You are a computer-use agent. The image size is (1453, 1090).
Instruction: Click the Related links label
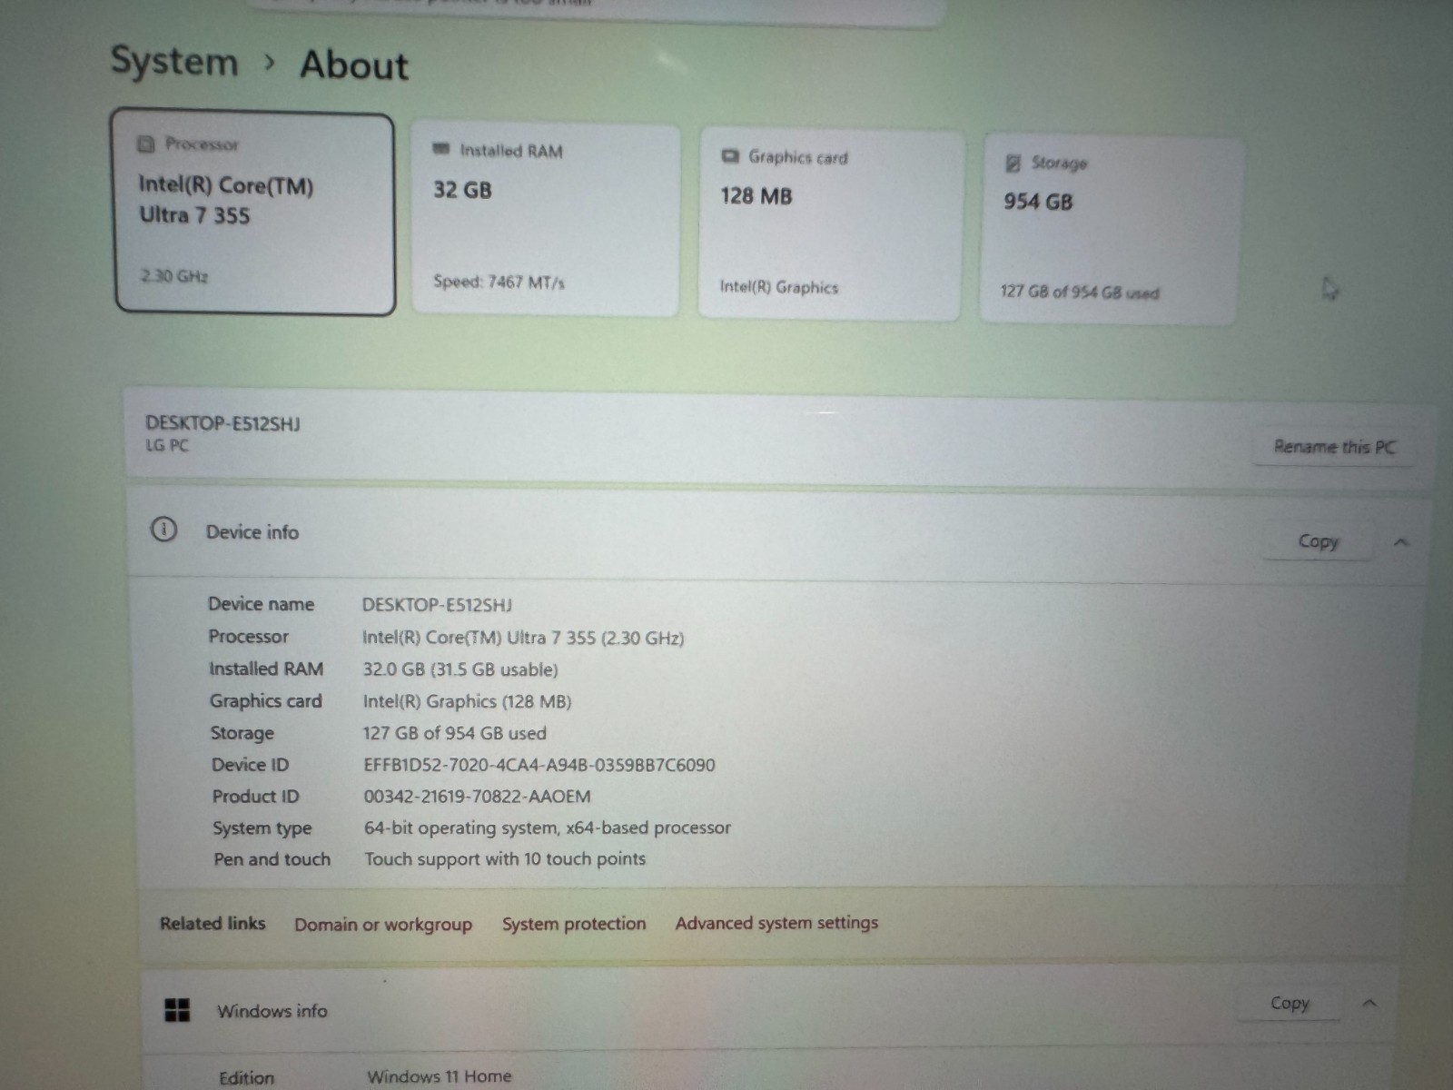click(213, 923)
